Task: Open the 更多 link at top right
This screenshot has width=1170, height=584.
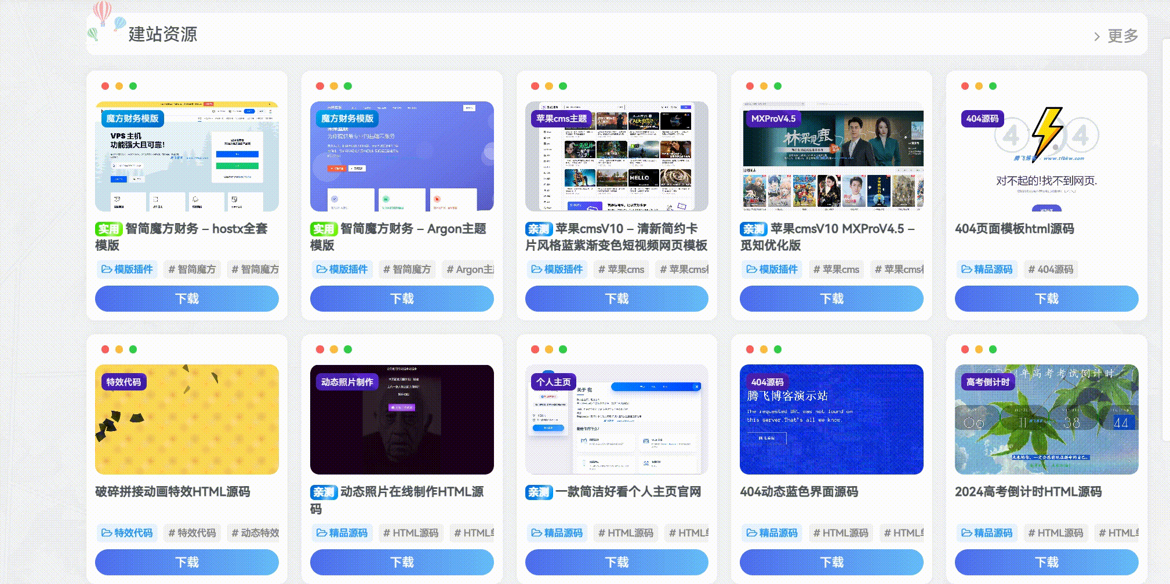Action: click(x=1122, y=35)
